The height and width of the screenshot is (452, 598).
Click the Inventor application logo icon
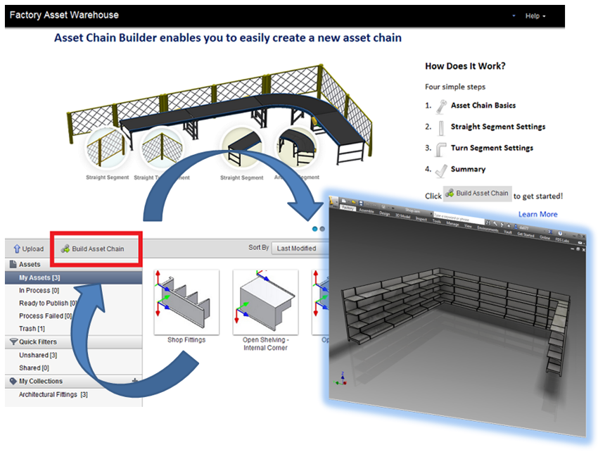coord(331,200)
